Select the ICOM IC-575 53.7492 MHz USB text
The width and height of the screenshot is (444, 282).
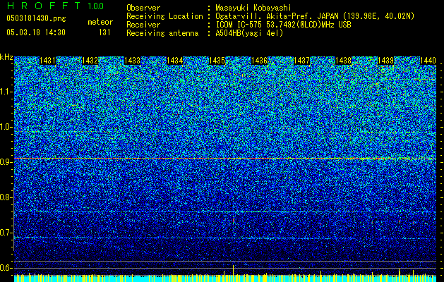[x=283, y=25]
